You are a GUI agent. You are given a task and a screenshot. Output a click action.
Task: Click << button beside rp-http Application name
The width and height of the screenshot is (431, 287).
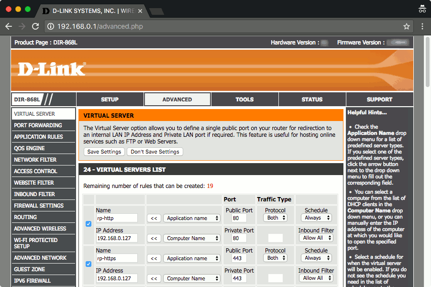pyautogui.click(x=154, y=218)
